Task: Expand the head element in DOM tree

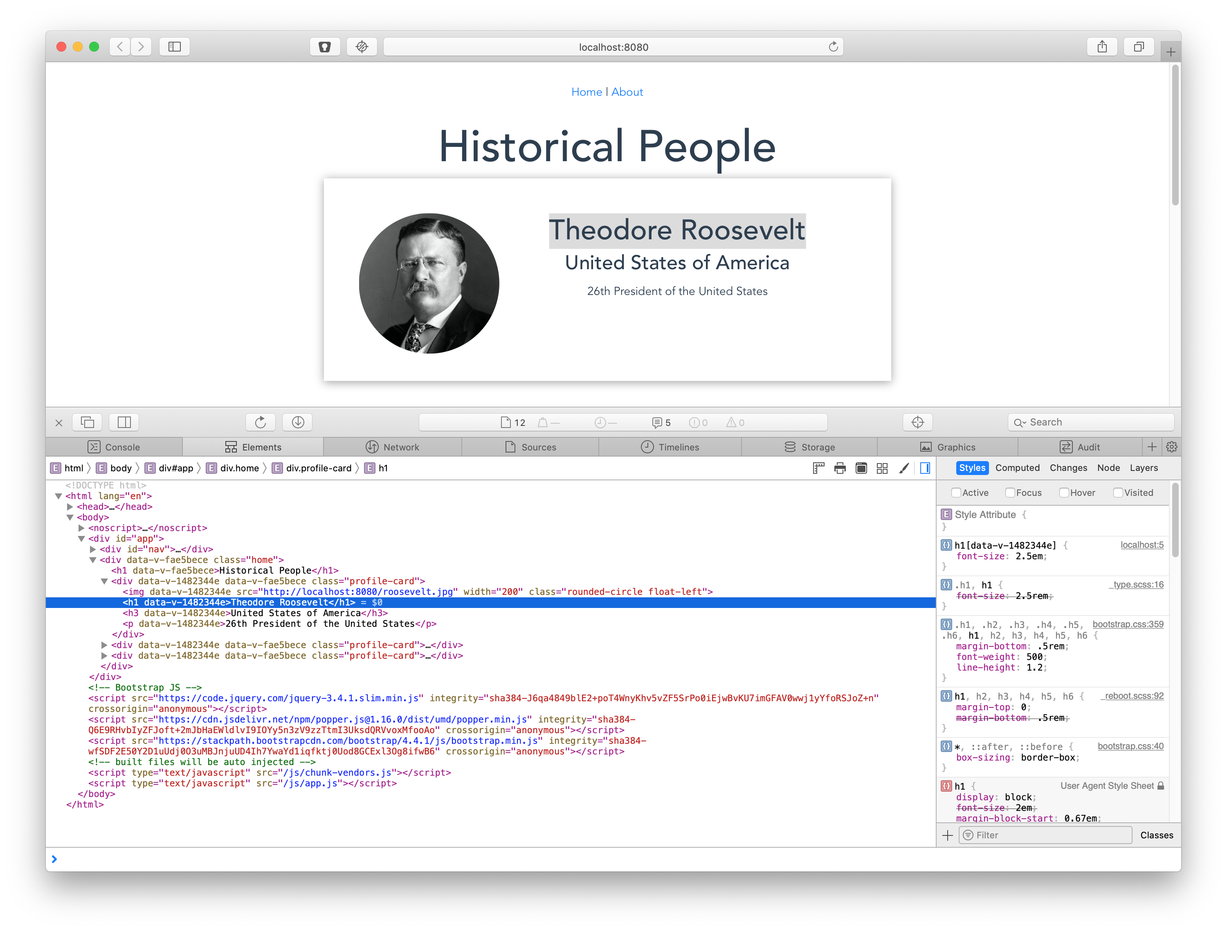Action: (70, 507)
